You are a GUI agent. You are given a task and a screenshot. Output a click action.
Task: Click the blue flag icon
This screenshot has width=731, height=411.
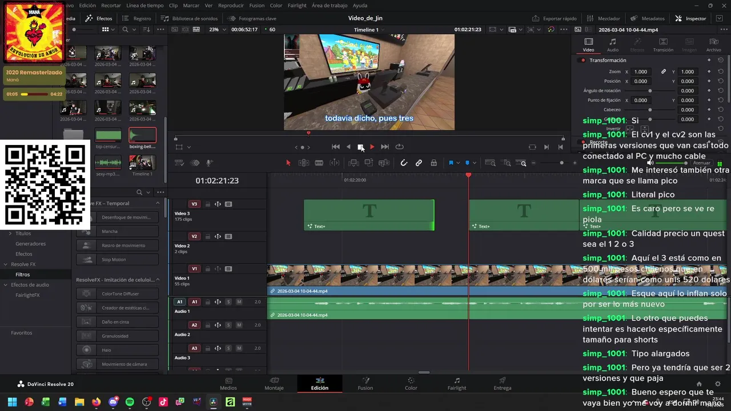click(451, 163)
